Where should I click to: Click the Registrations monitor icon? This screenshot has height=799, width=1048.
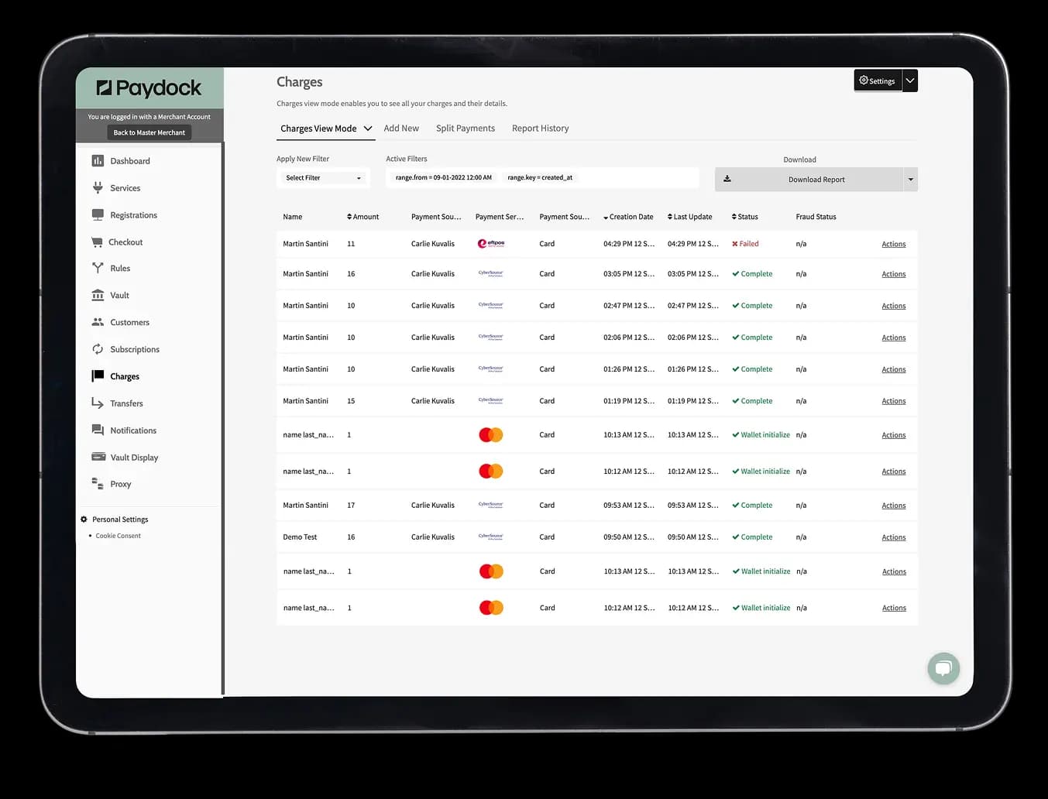98,214
